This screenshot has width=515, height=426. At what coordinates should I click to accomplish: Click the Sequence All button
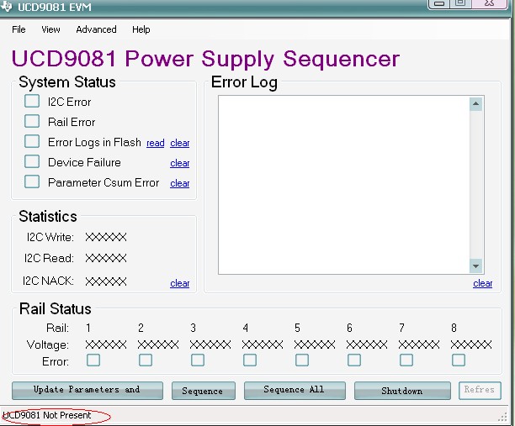(x=295, y=390)
